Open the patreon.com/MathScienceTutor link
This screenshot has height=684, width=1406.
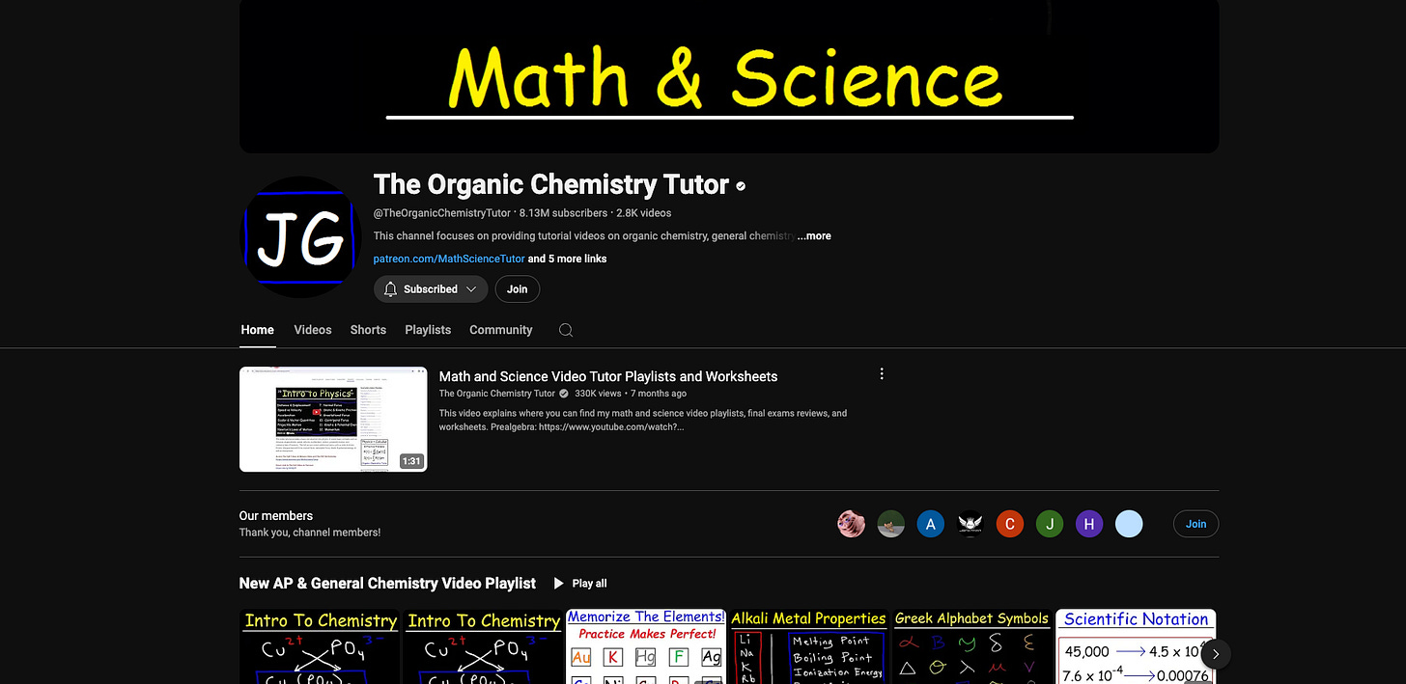(x=449, y=259)
